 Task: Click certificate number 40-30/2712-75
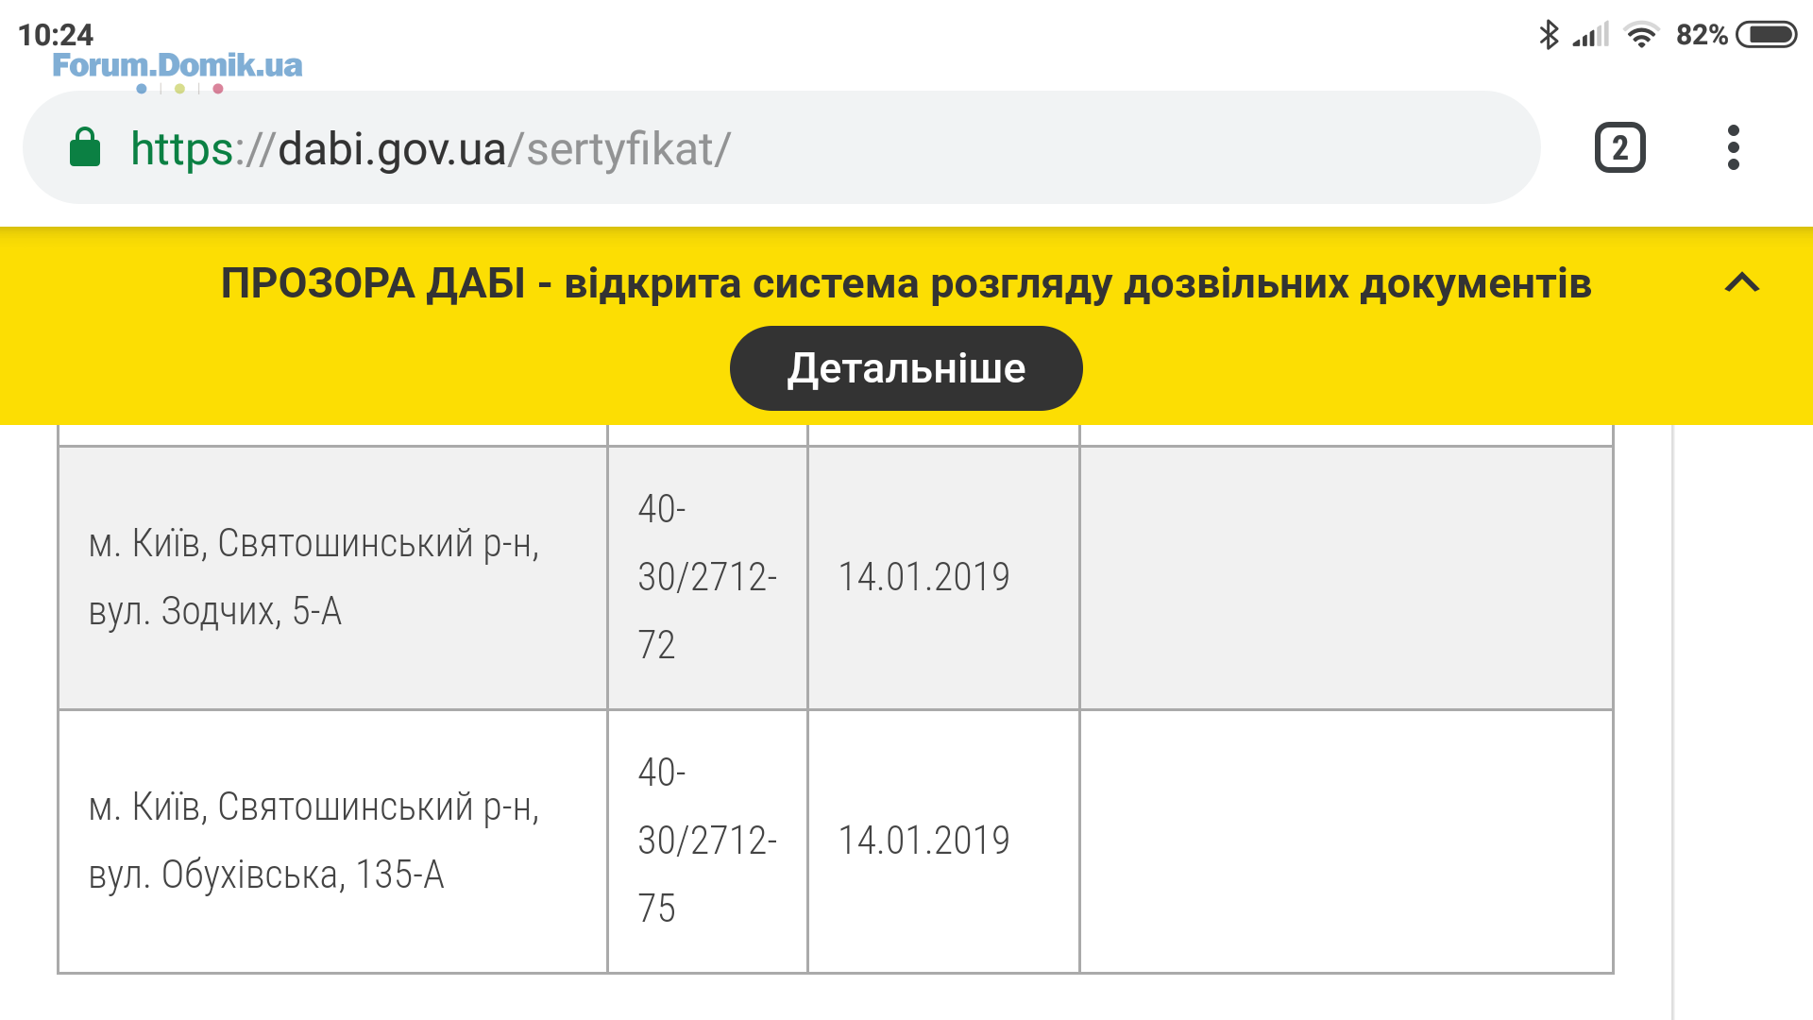coord(707,841)
